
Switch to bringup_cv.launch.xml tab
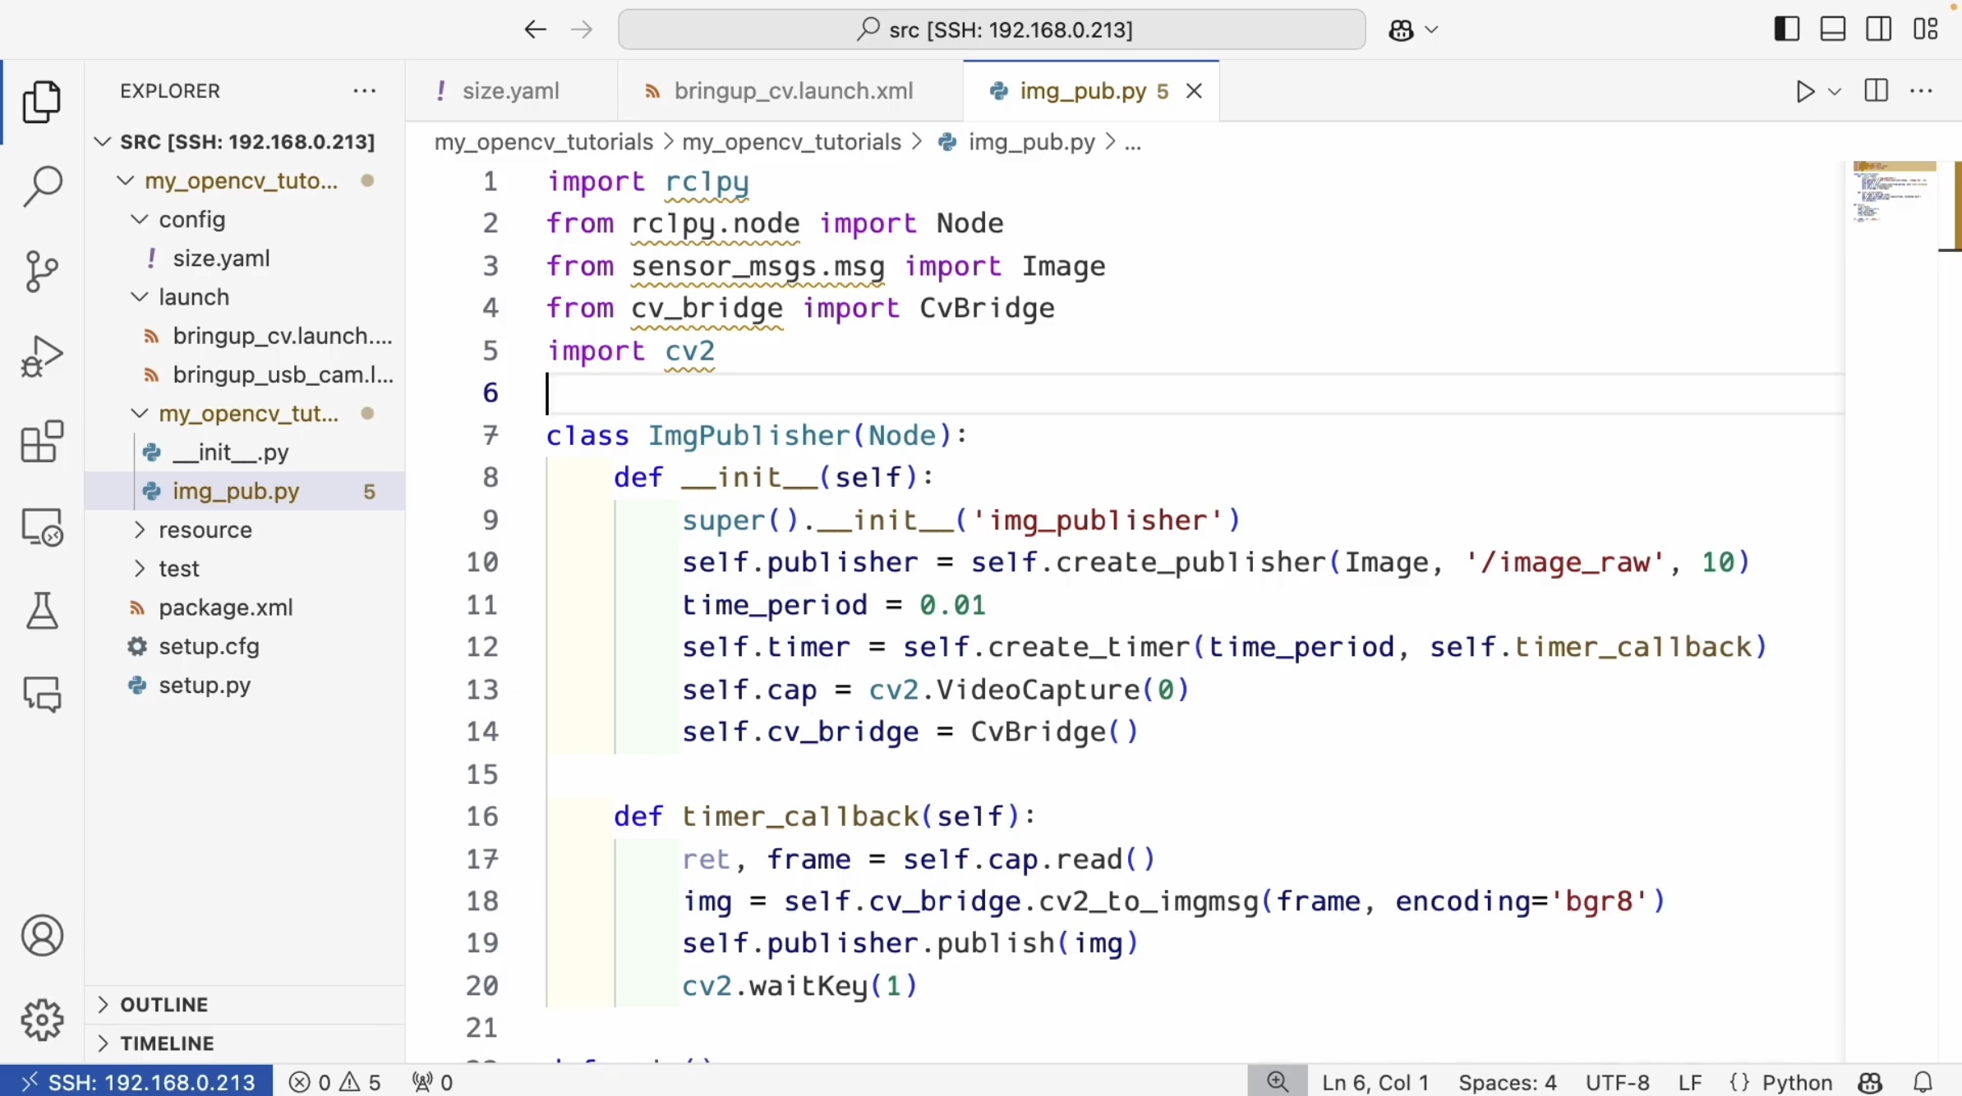pyautogui.click(x=793, y=91)
